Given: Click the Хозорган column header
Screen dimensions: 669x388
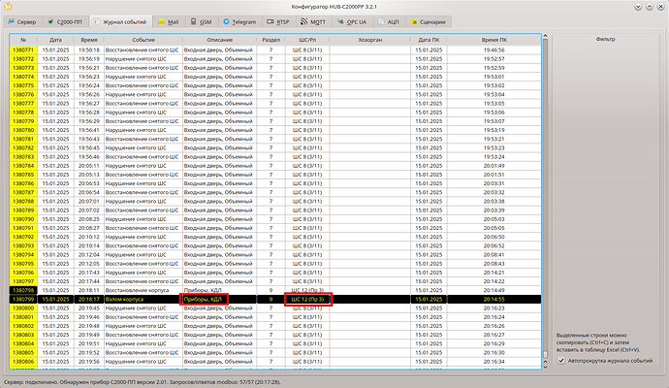Looking at the screenshot, I should coord(370,39).
